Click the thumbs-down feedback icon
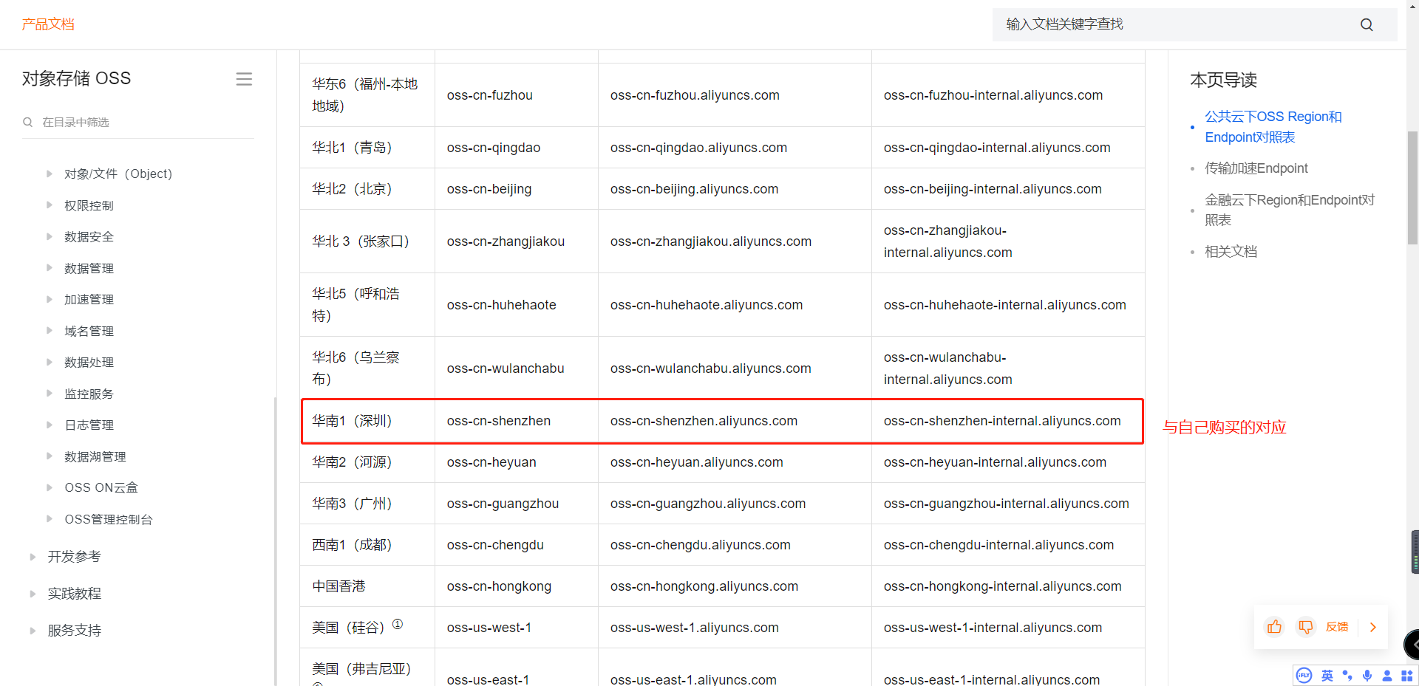This screenshot has height=686, width=1419. 1306,627
